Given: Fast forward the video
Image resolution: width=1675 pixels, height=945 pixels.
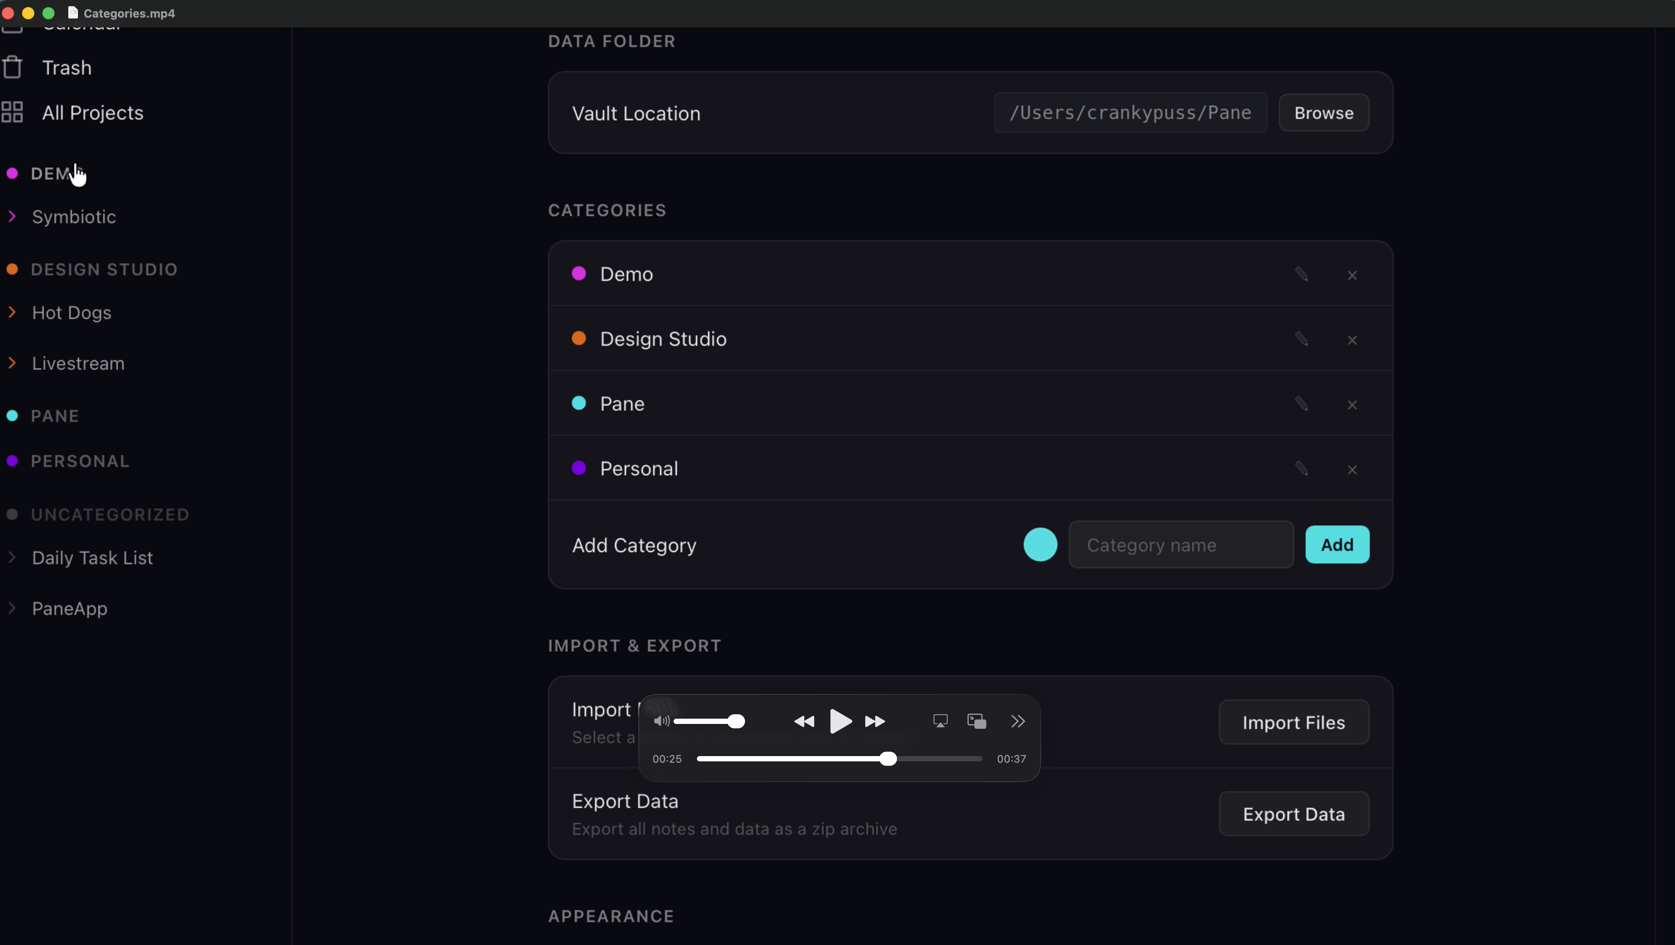Looking at the screenshot, I should click(875, 721).
